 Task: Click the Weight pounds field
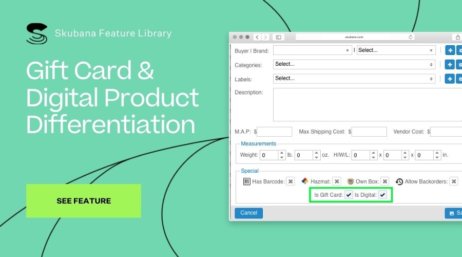click(x=268, y=155)
